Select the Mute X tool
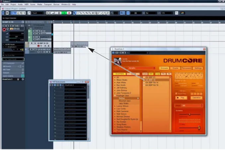The width and height of the screenshot is (225, 150). pyautogui.click(x=93, y=13)
